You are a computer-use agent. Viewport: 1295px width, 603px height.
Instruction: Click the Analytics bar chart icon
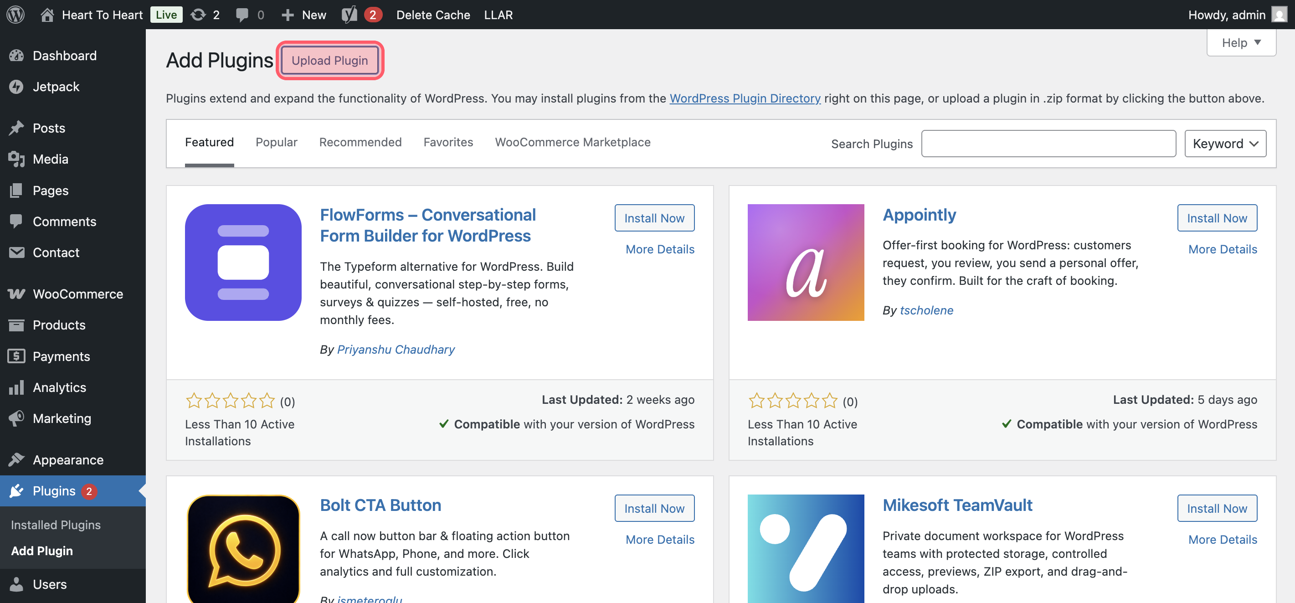point(16,387)
